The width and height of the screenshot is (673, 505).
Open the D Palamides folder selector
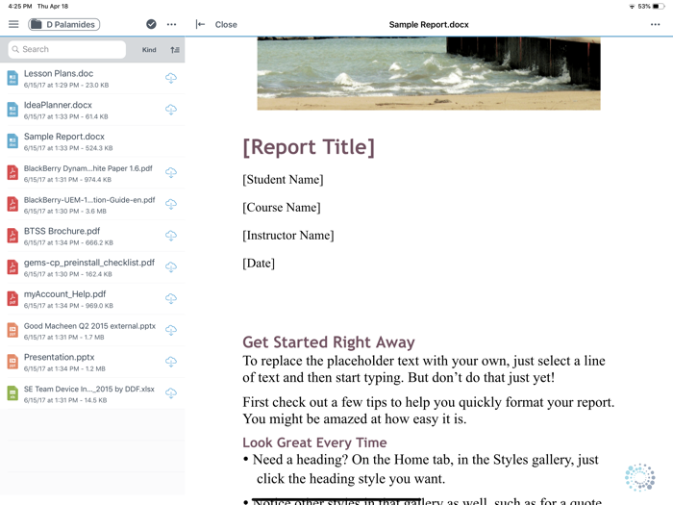(x=64, y=24)
